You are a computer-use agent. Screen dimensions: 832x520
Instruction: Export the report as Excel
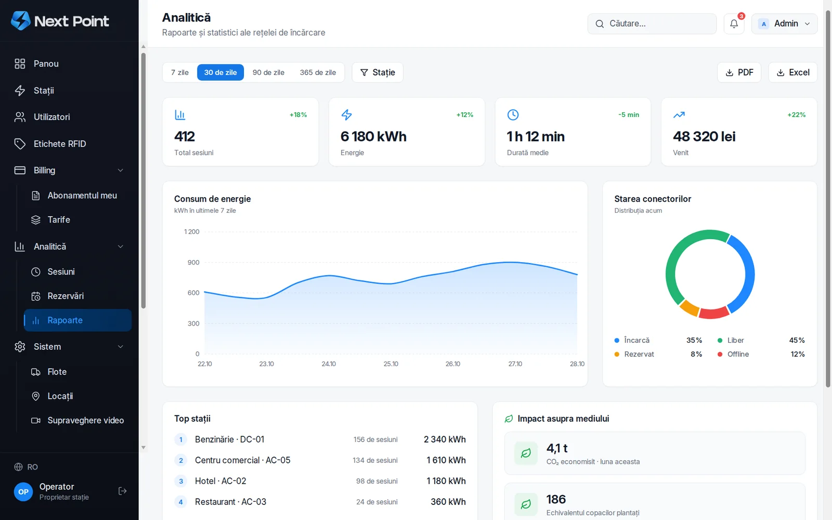(x=792, y=72)
